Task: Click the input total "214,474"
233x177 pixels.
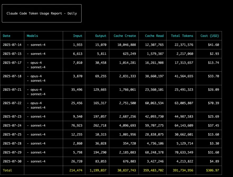Action: (76, 170)
